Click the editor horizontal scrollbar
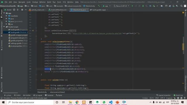 [x=93, y=90]
